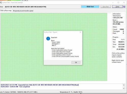Click '0 new pending sectors found' line

tap(61, 55)
